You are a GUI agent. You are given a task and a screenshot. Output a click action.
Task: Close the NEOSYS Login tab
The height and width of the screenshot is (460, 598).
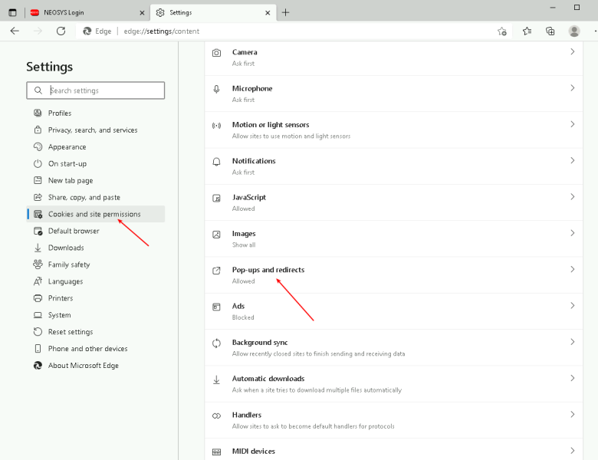(142, 12)
